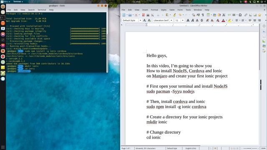Screen dimensions: 267x150
Task: Toggle Bold formatting in Writer
Action: pyautogui.click(x=188, y=20)
